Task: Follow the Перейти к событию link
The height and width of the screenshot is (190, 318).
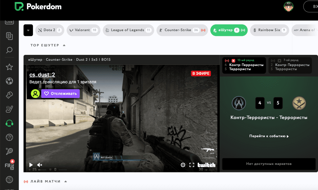Action: tap(269, 136)
